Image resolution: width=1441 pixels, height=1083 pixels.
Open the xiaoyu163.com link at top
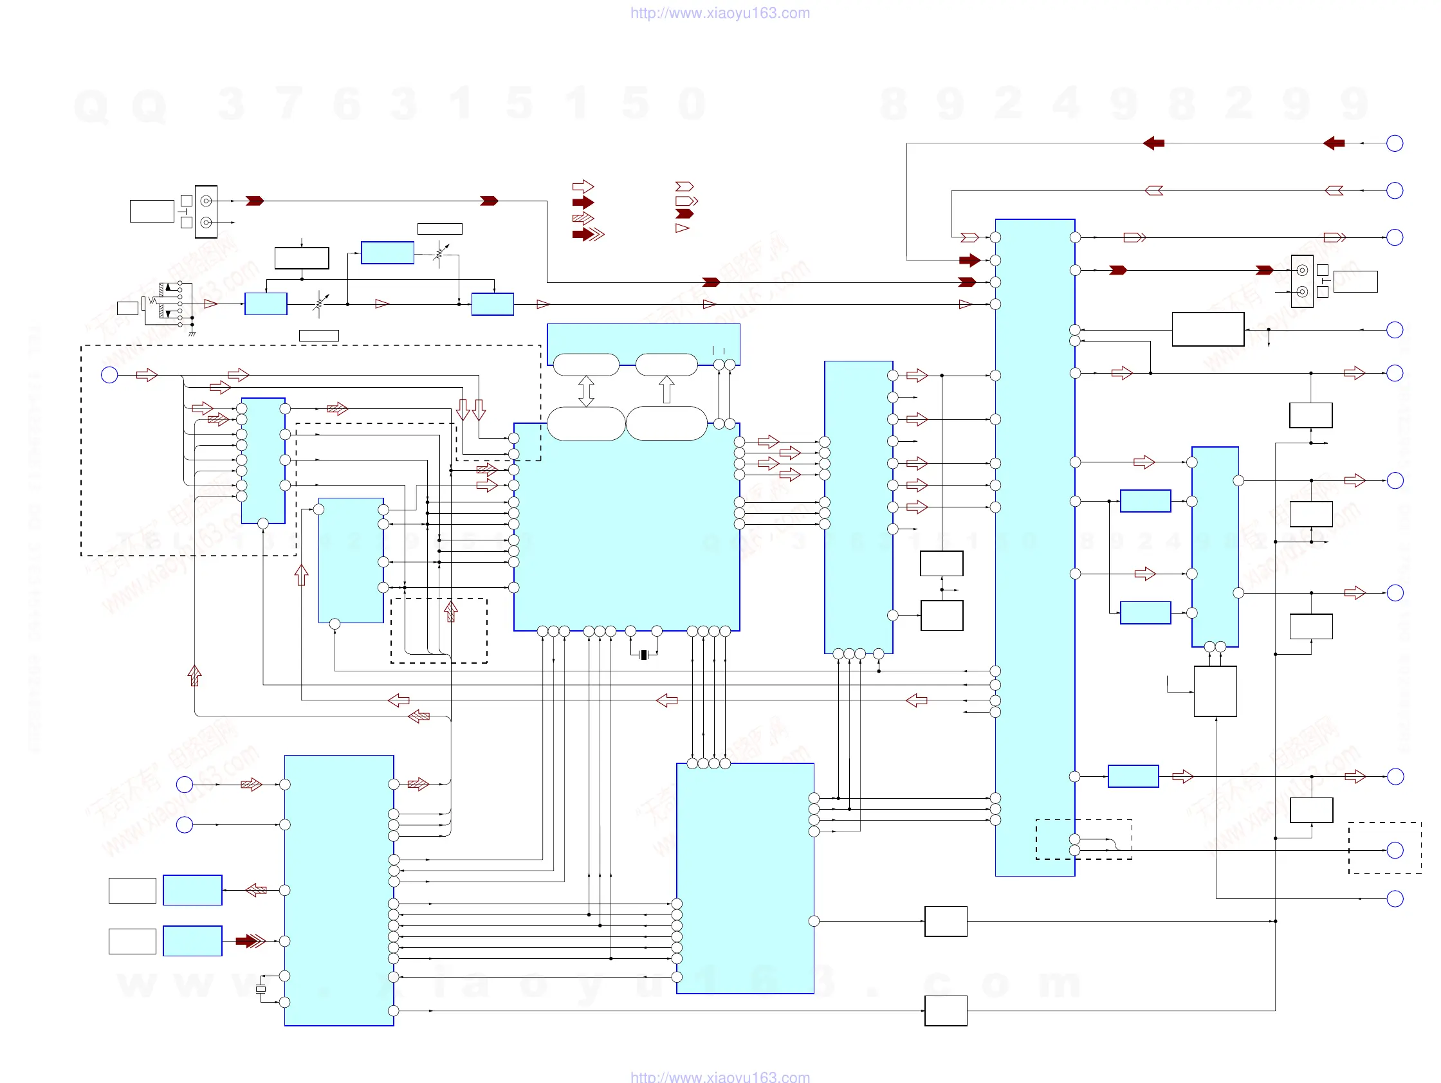click(x=720, y=13)
